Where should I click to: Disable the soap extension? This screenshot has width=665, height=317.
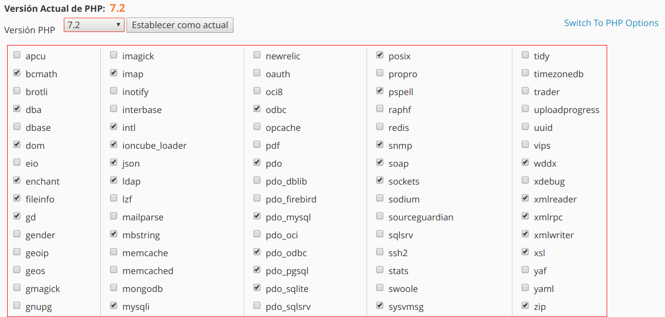point(380,163)
